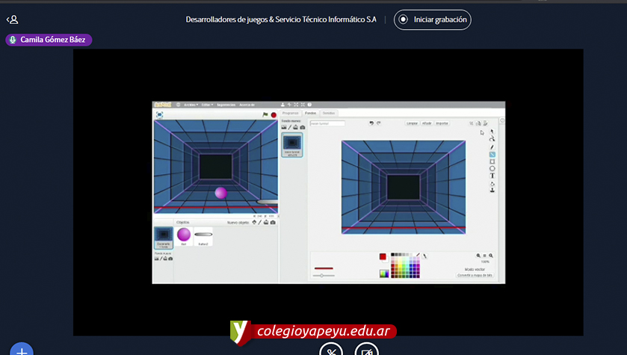This screenshot has width=627, height=355.
Task: Toggle the stage fullscreen icon
Action: (160, 115)
